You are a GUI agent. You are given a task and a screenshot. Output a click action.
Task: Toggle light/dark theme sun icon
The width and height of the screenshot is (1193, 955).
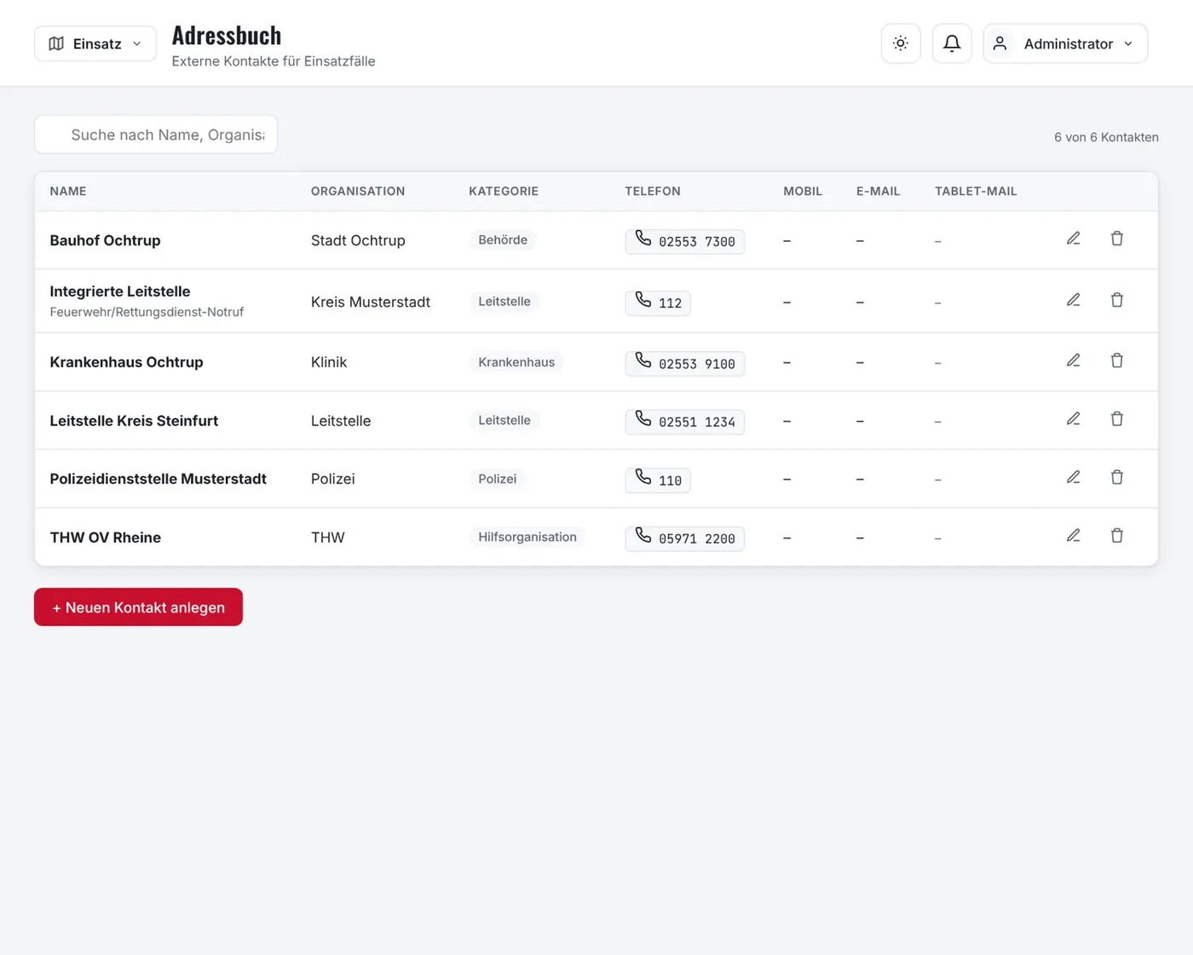click(x=901, y=43)
